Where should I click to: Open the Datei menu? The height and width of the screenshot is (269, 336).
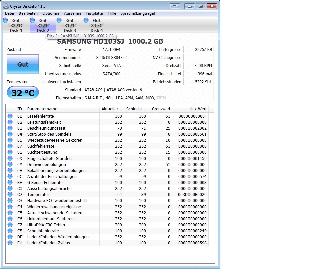[x=9, y=13]
